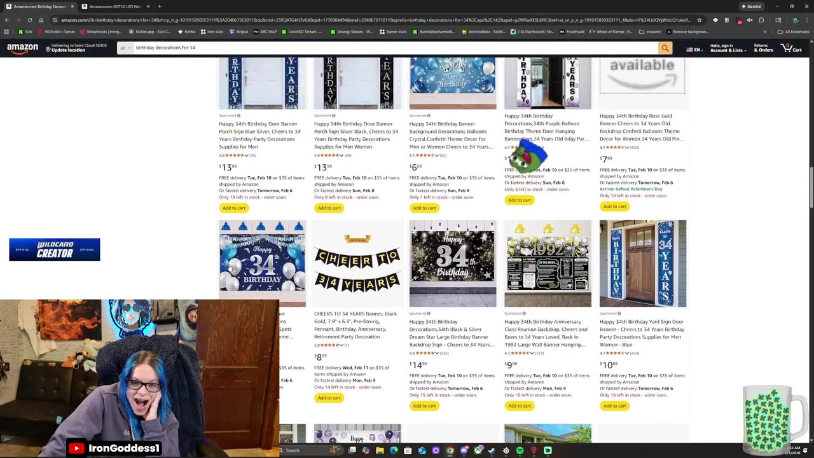Image resolution: width=814 pixels, height=458 pixels.
Task: Add the Purple Balloon door hanging to cart
Action: tap(519, 200)
